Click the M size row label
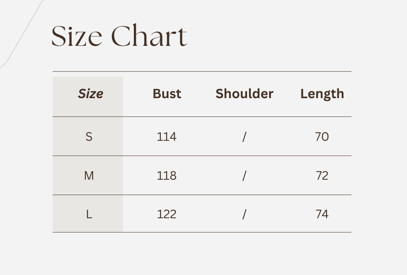Viewport: 407px width, 275px height. tap(89, 176)
